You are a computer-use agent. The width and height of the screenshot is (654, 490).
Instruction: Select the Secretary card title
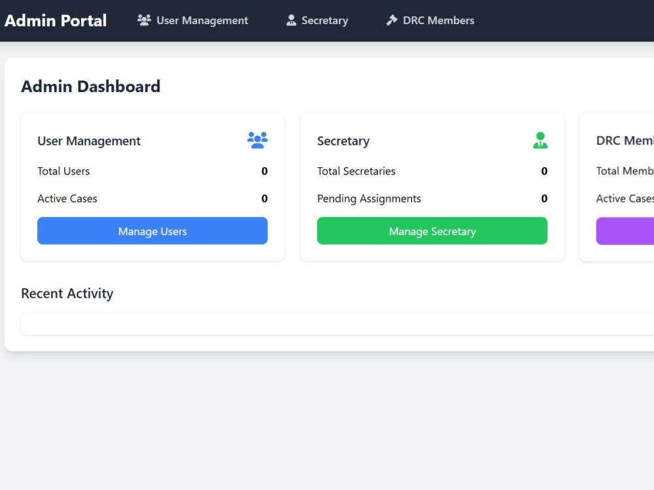click(x=343, y=141)
